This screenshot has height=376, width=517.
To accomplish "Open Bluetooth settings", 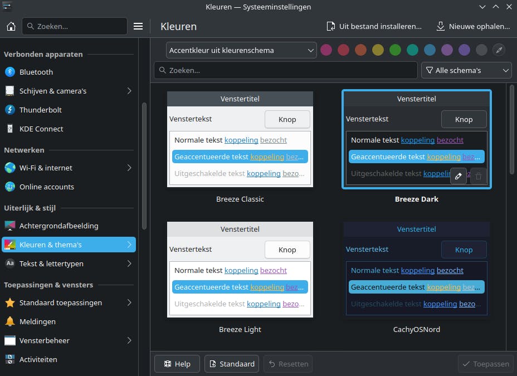I will (x=69, y=72).
